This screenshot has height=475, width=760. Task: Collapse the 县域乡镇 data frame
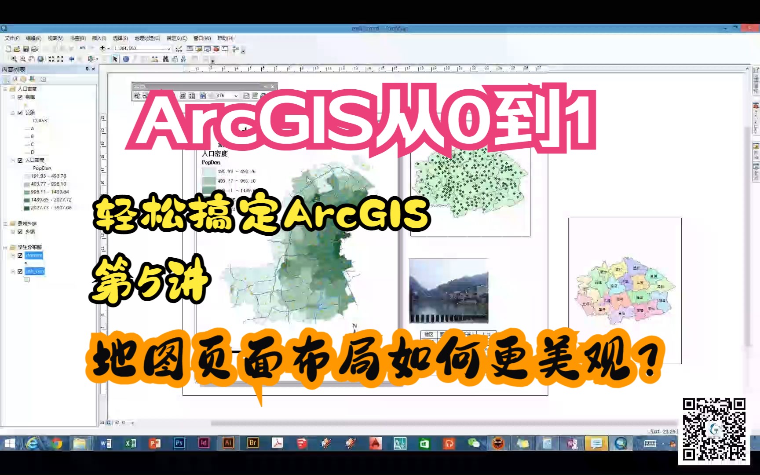[5, 223]
